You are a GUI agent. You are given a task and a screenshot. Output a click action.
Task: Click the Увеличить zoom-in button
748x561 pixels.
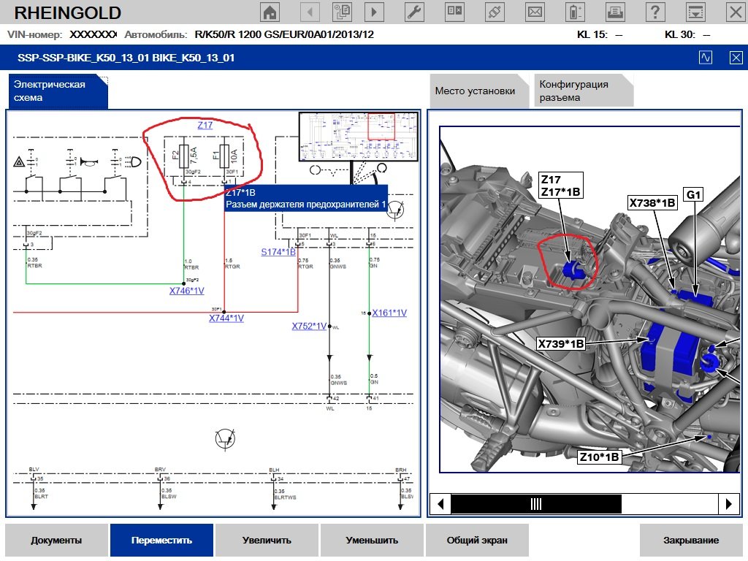[267, 541]
